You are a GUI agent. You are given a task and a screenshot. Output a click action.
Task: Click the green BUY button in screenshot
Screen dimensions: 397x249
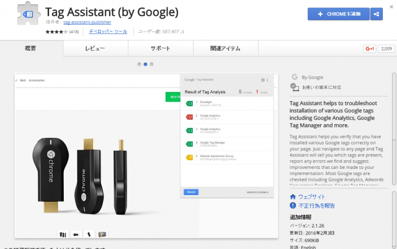click(x=173, y=97)
